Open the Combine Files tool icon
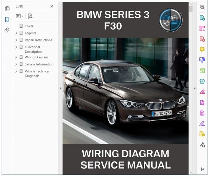This screenshot has width=211, height=179. coord(202,60)
